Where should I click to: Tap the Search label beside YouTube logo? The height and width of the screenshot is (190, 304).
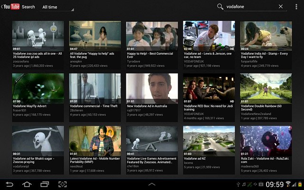(28, 7)
